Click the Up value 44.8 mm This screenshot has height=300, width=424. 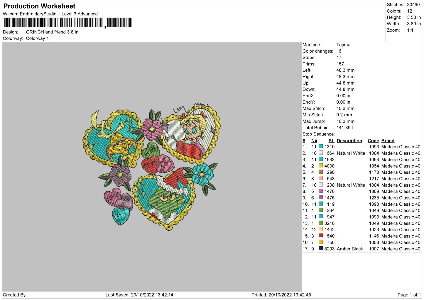(345, 83)
